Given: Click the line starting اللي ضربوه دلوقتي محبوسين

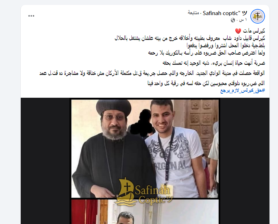Looking at the screenshot, I should coord(206,83).
